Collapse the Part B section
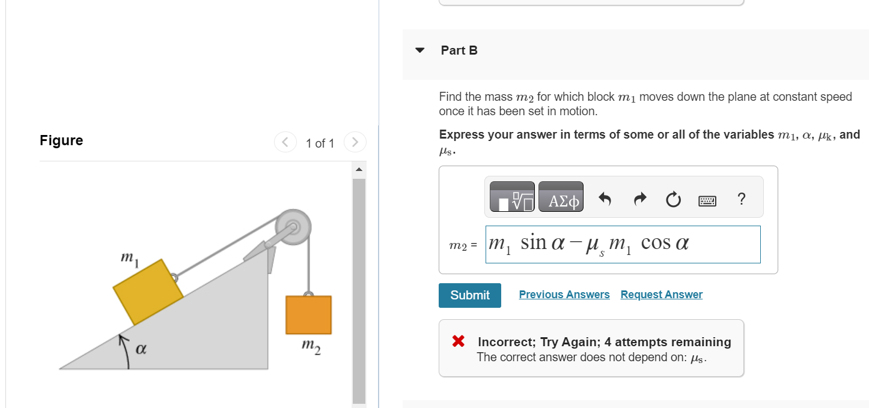 pos(419,50)
